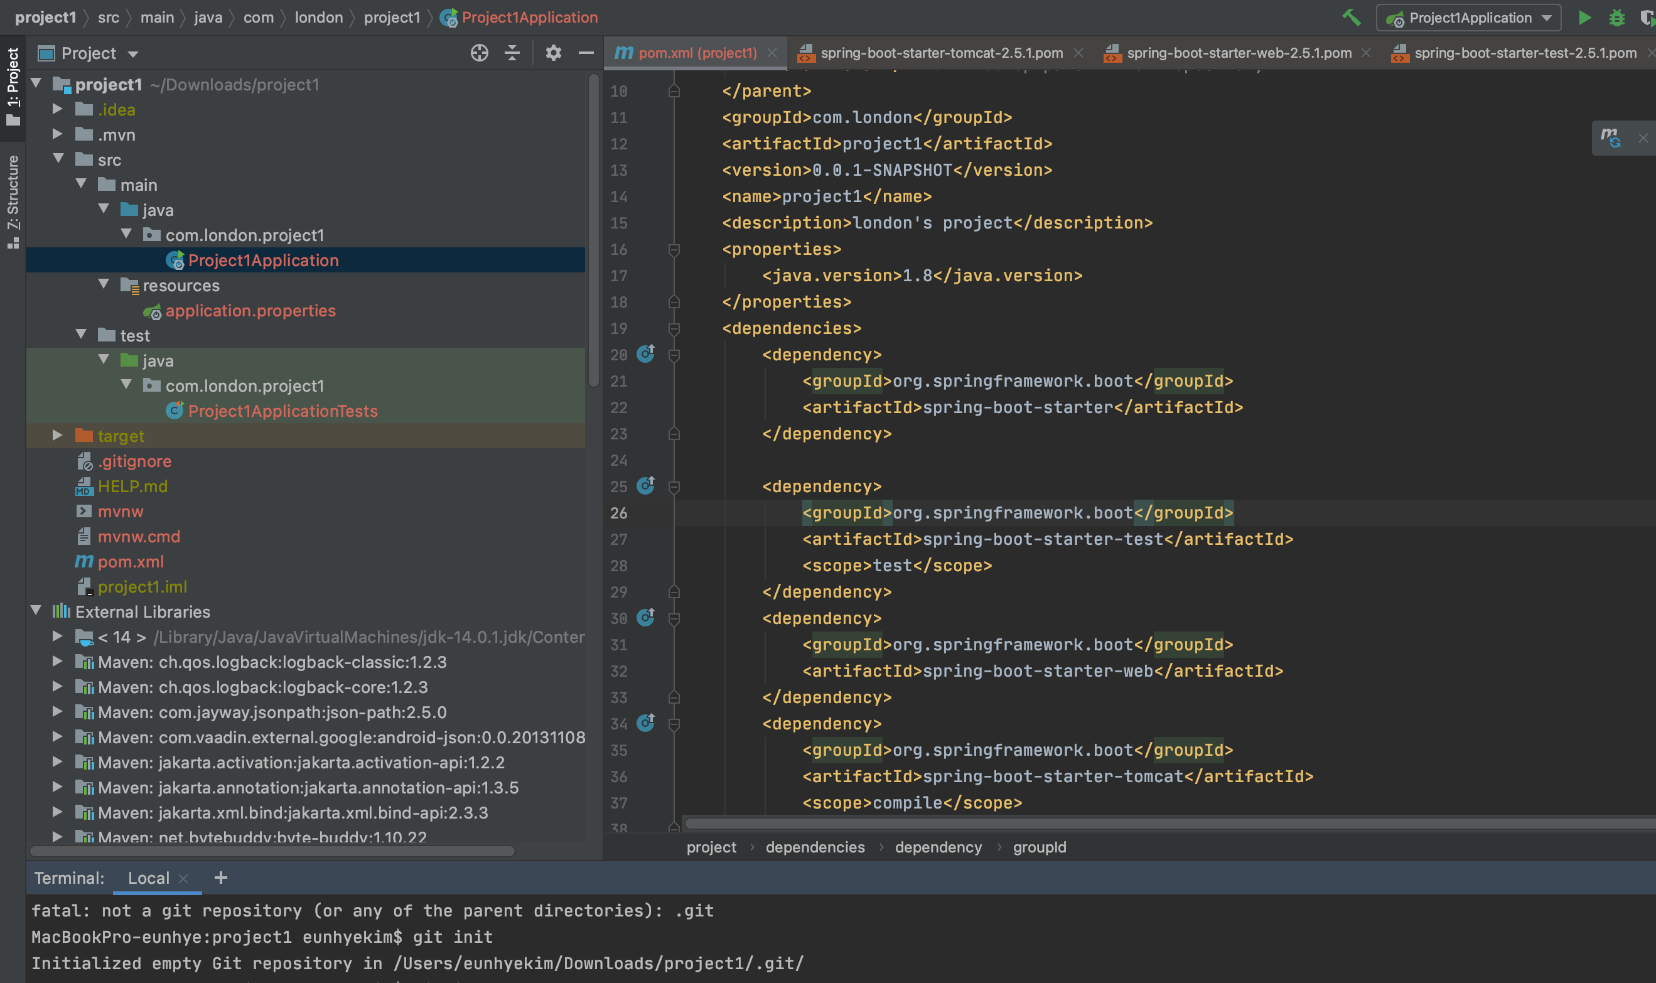Select the Local terminal tab

point(148,878)
